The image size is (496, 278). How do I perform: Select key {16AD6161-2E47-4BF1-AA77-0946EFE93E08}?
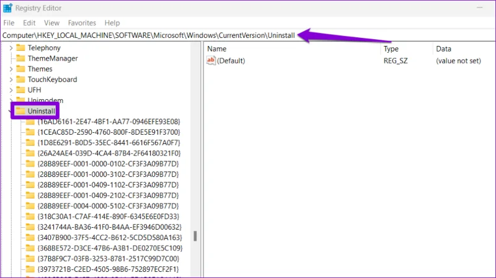(108, 122)
